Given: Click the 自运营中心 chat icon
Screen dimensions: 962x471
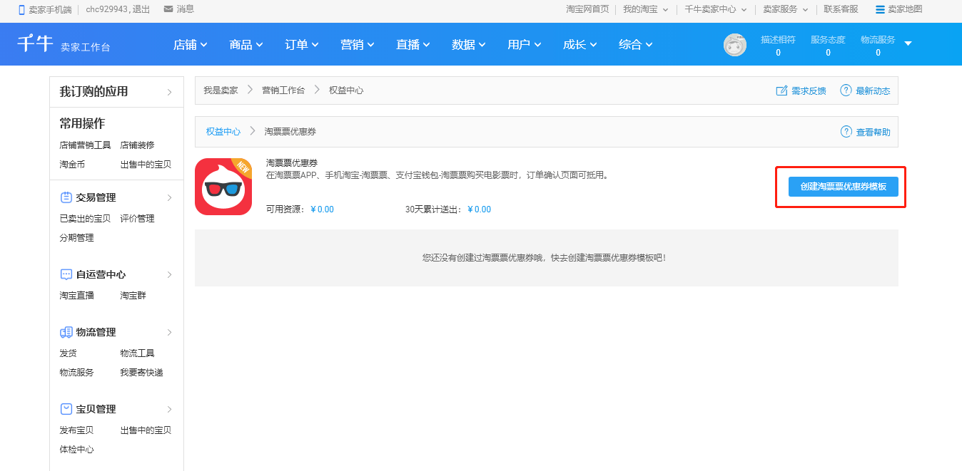Looking at the screenshot, I should tap(66, 274).
